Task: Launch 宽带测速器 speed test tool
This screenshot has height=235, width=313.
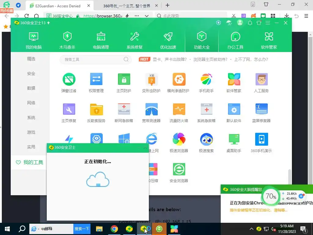Action: (151, 113)
